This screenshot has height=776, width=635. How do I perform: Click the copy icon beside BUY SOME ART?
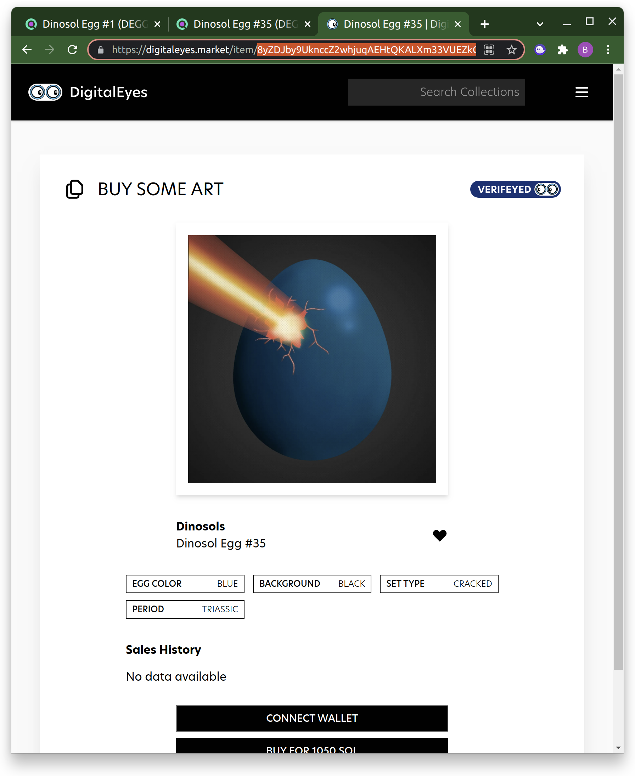point(75,189)
